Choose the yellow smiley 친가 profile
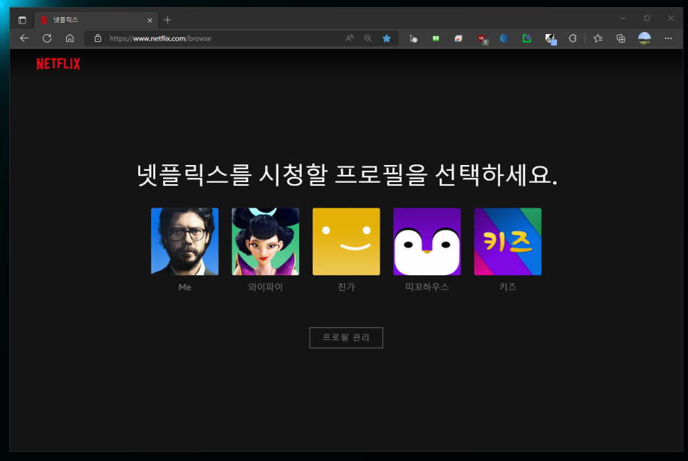The height and width of the screenshot is (461, 688). (x=346, y=241)
